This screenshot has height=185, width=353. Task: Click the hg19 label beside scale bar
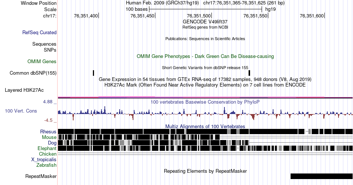pos(271,9)
